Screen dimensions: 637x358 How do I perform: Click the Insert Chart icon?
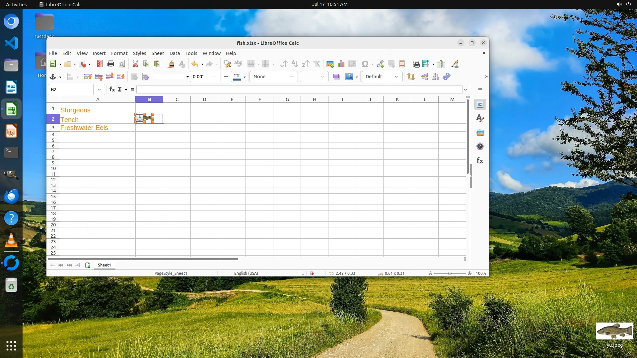pyautogui.click(x=341, y=64)
